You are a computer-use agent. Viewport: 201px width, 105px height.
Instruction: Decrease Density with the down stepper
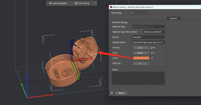click(x=148, y=49)
